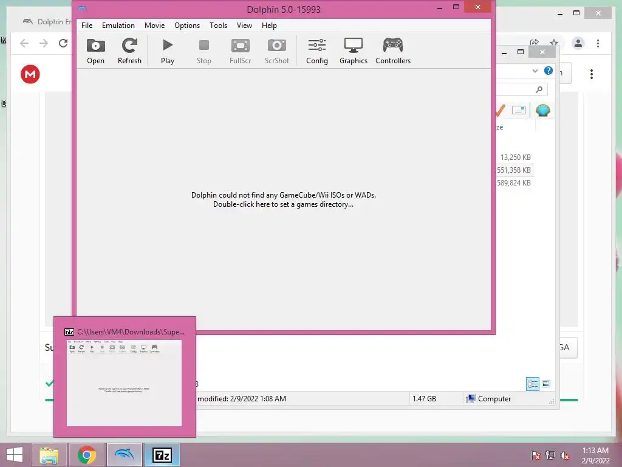Open the Emulation menu
This screenshot has height=467, width=622.
tap(118, 26)
